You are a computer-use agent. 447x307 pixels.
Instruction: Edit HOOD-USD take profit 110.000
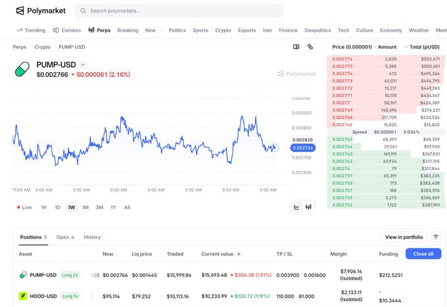pyautogui.click(x=285, y=297)
